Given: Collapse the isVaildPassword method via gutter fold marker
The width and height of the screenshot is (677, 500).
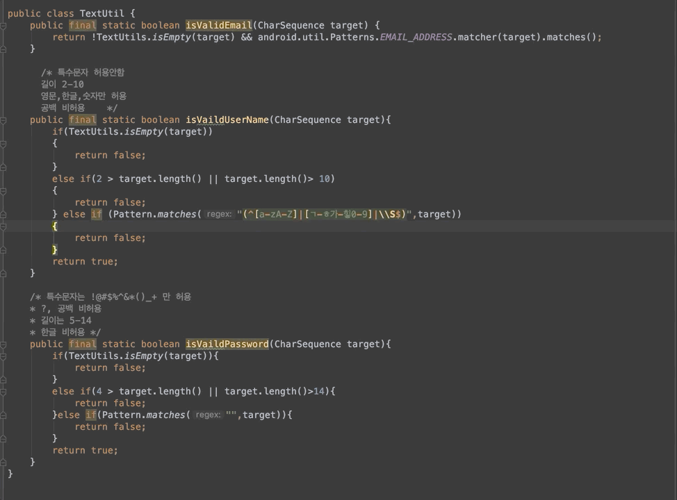Looking at the screenshot, I should pyautogui.click(x=3, y=344).
